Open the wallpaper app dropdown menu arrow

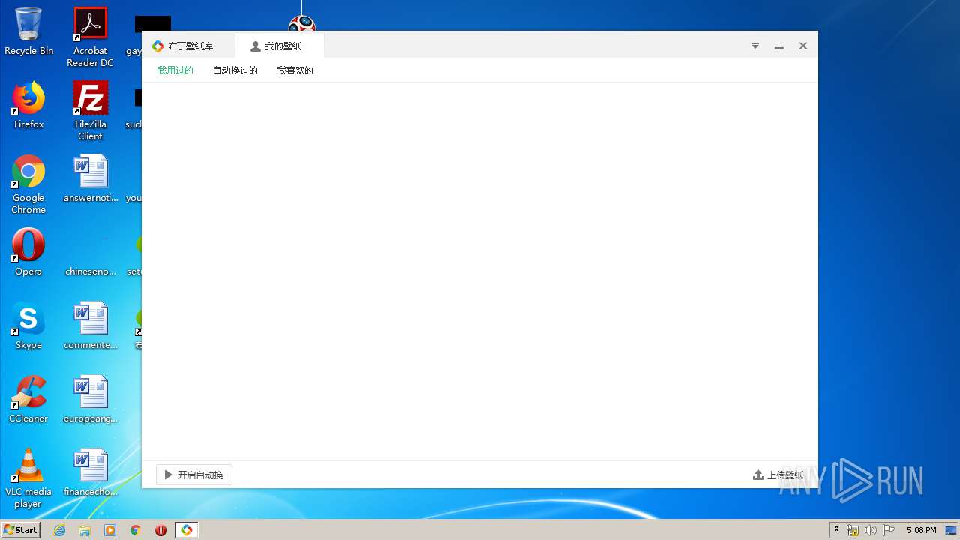(755, 46)
